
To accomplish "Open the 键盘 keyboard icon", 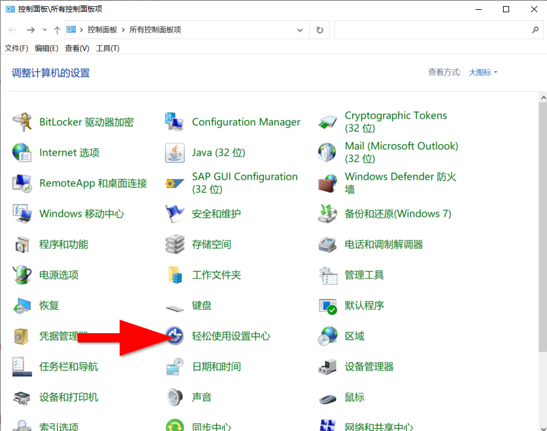I will (174, 308).
